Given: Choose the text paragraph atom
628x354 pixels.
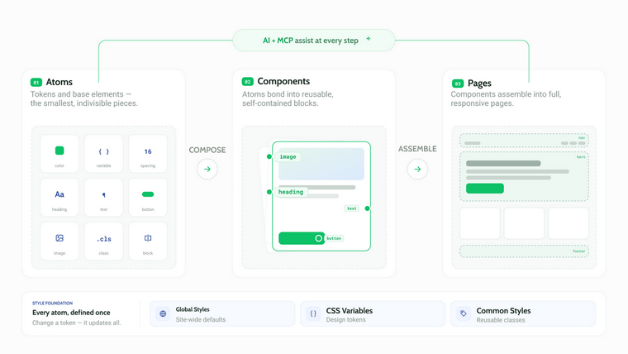Looking at the screenshot, I should 104,198.
